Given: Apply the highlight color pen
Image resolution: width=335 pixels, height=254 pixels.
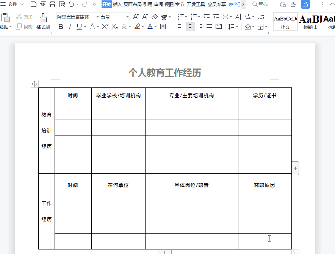Looking at the screenshot, I should coord(138,26).
